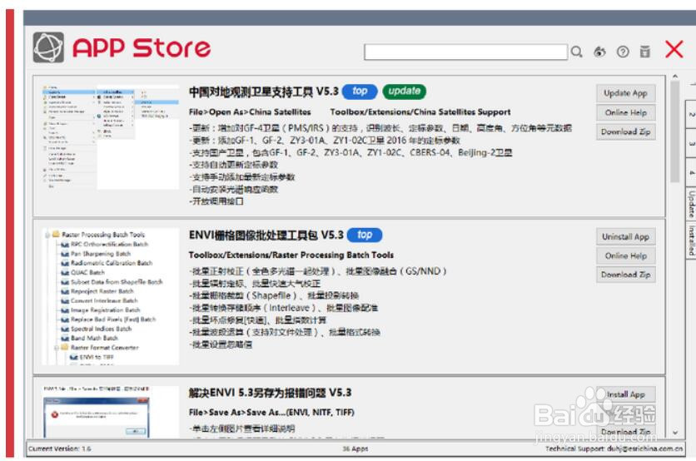The height and width of the screenshot is (461, 696).
Task: Click the app list scrollbar thumb
Action: tap(675, 131)
